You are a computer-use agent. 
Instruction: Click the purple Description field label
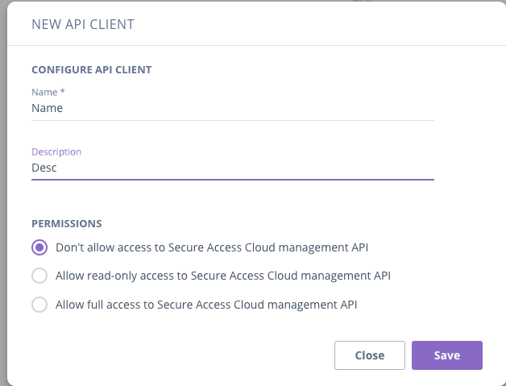click(56, 151)
